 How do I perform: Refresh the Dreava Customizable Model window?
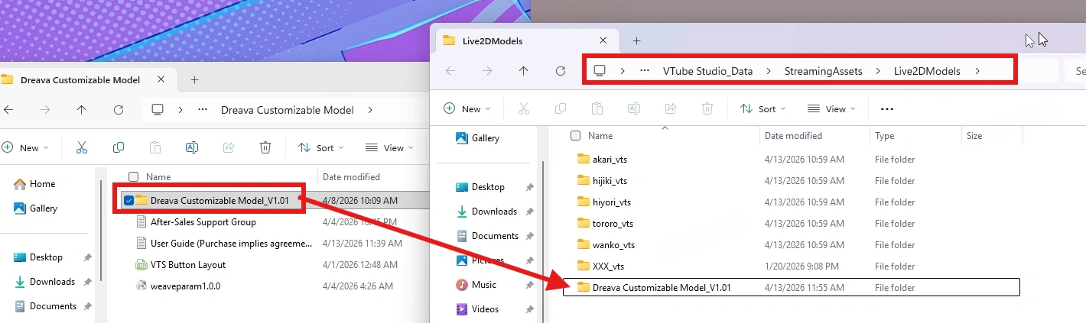click(x=119, y=110)
